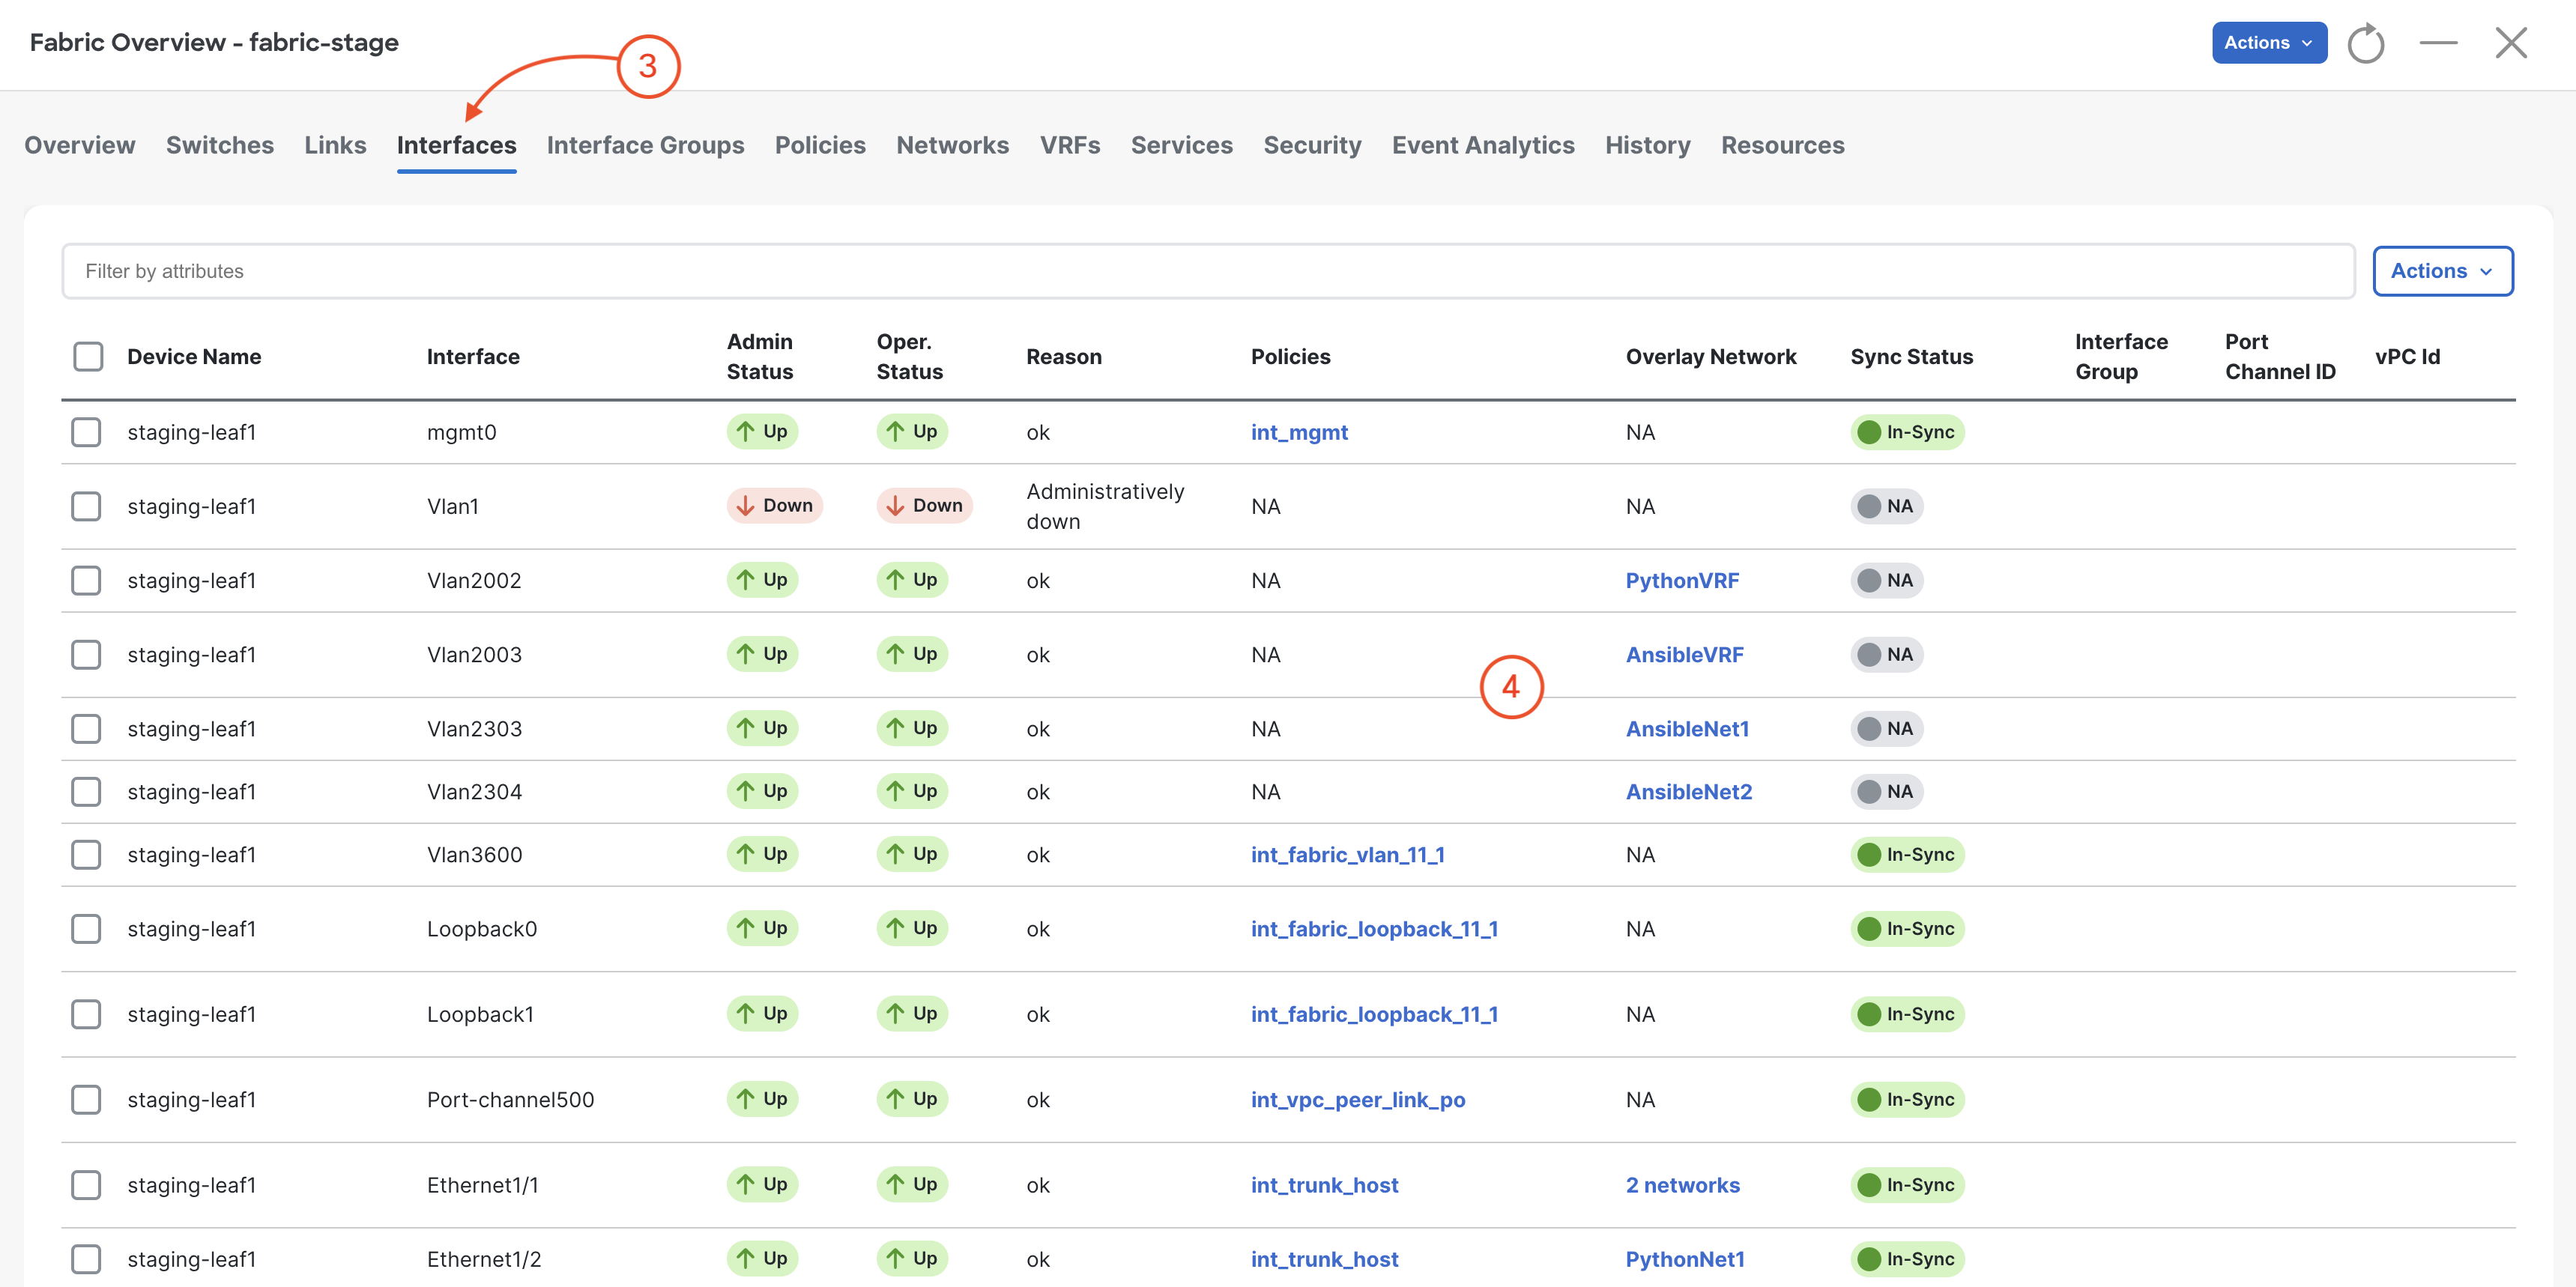Screen dimensions: 2576x1287
Task: Open Ethernet1/2's int_trunk_host policy
Action: click(x=1324, y=1259)
